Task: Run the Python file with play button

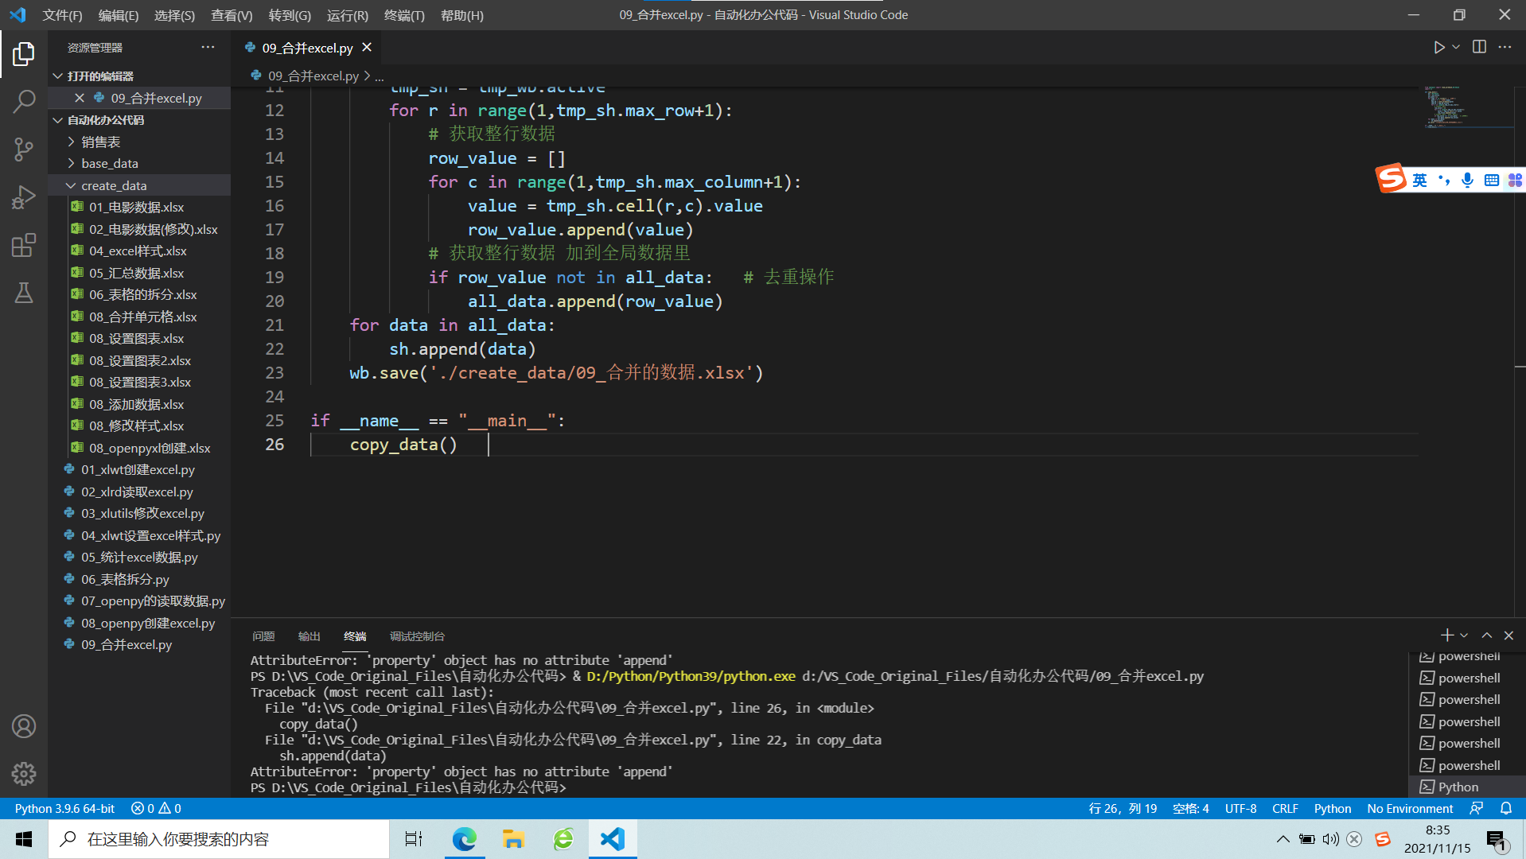Action: pyautogui.click(x=1438, y=48)
